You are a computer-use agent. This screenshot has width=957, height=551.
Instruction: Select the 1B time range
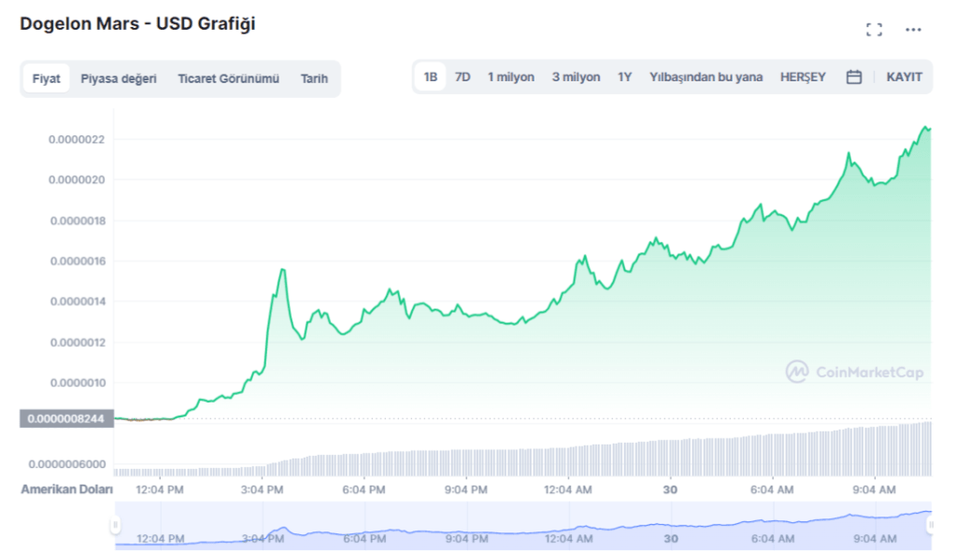(x=430, y=77)
